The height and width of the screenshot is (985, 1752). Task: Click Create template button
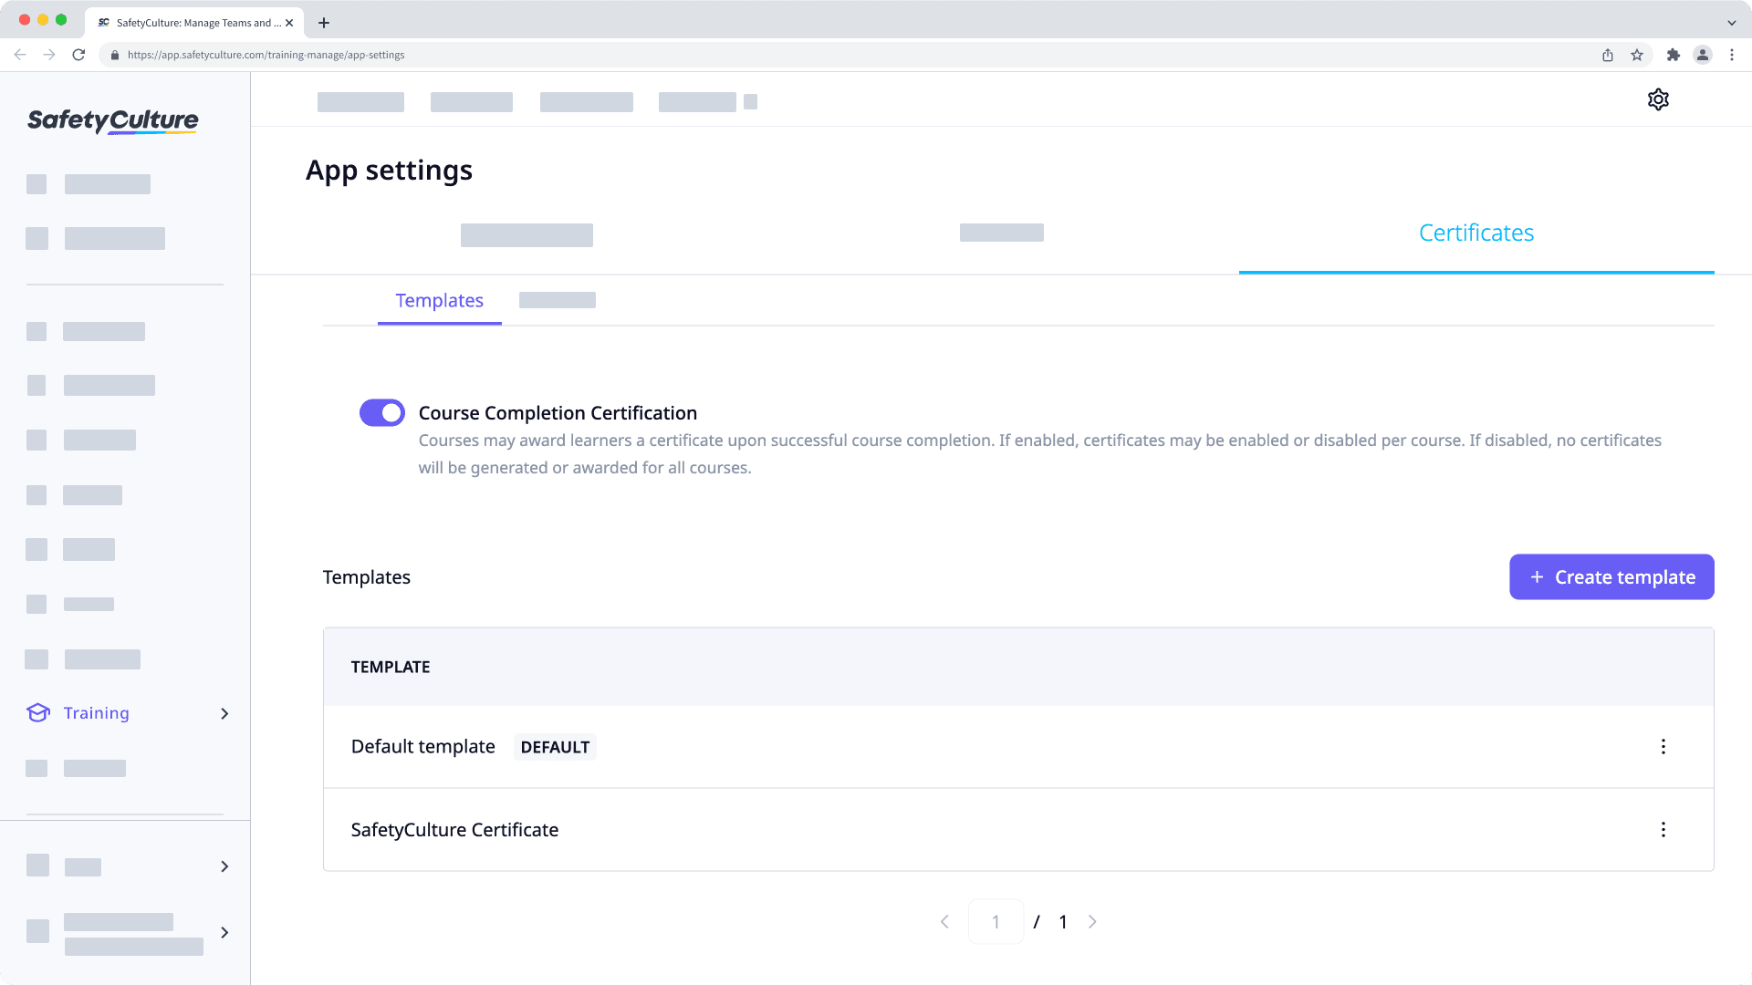(1611, 577)
